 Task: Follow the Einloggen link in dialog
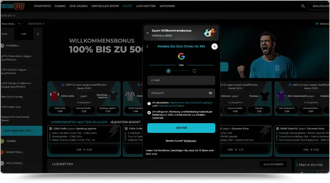(190, 141)
